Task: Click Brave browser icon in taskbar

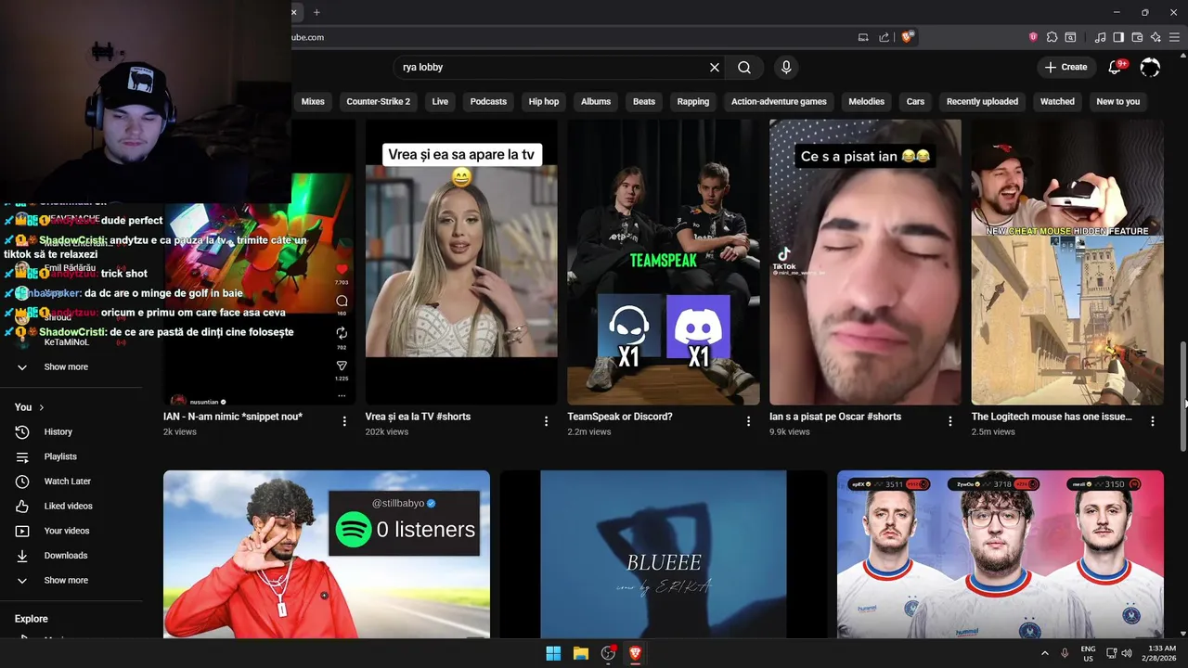Action: pyautogui.click(x=636, y=653)
